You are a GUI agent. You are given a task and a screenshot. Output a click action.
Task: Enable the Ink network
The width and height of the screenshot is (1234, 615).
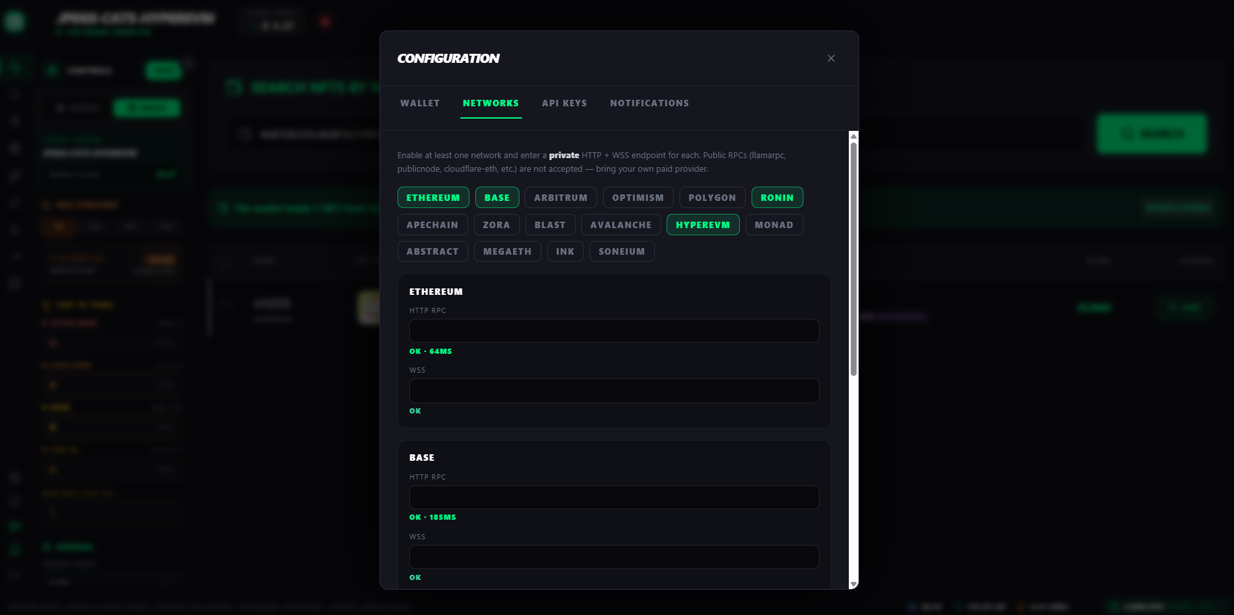tap(565, 251)
